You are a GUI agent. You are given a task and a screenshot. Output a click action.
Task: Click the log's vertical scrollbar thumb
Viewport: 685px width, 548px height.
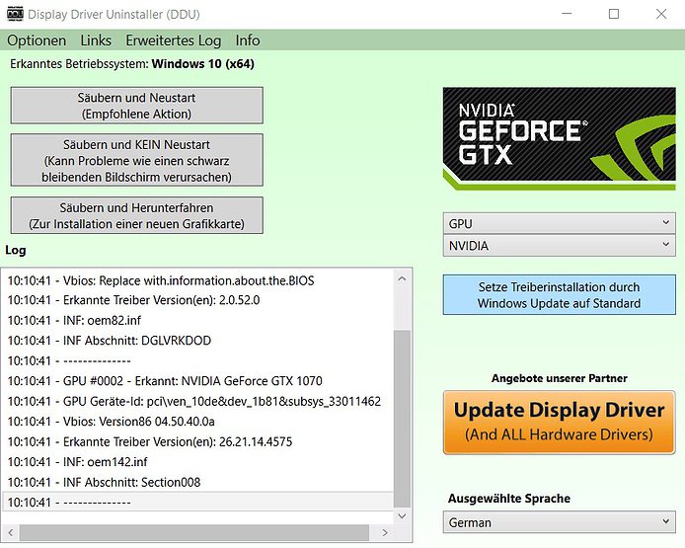[x=402, y=415]
